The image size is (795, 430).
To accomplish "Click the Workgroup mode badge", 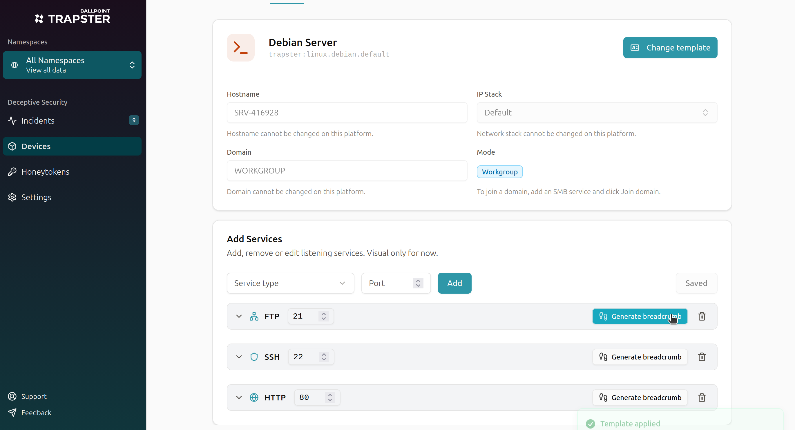I will tap(500, 172).
